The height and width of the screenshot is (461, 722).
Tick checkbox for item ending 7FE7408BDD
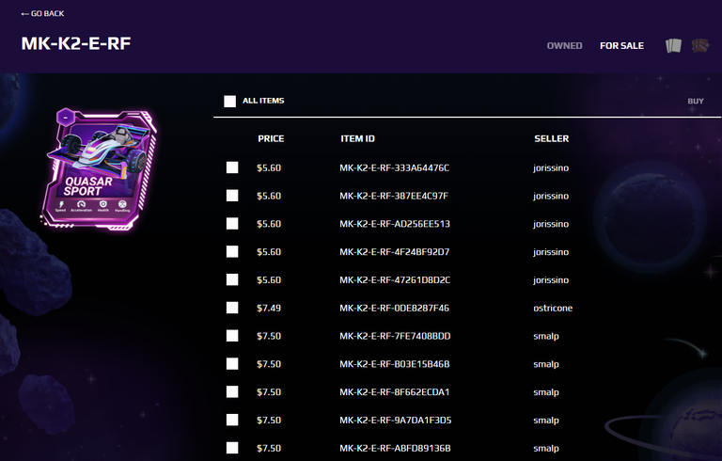(232, 336)
